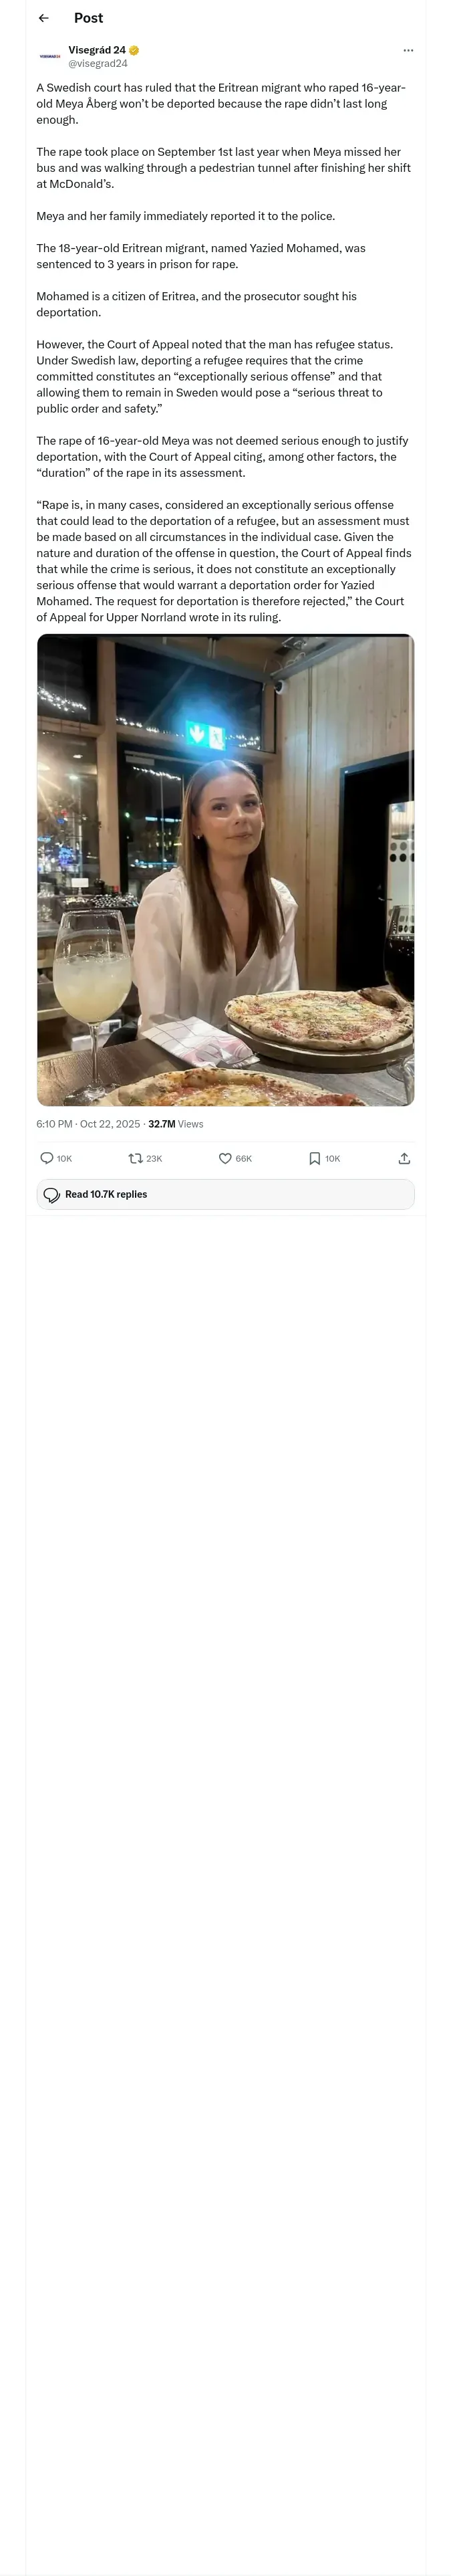Click the 66K likes count
Viewport: 451px width, 2576px height.
coord(244,1158)
